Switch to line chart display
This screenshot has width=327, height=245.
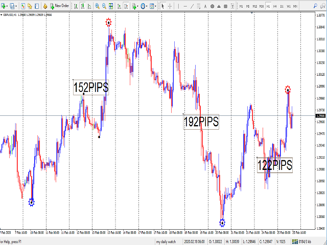[x=89, y=6]
